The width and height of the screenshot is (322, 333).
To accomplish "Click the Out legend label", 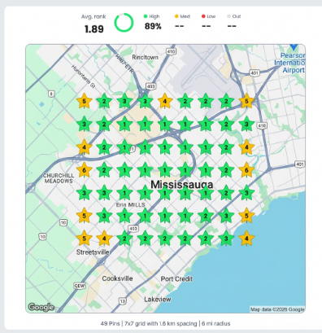I will [237, 16].
